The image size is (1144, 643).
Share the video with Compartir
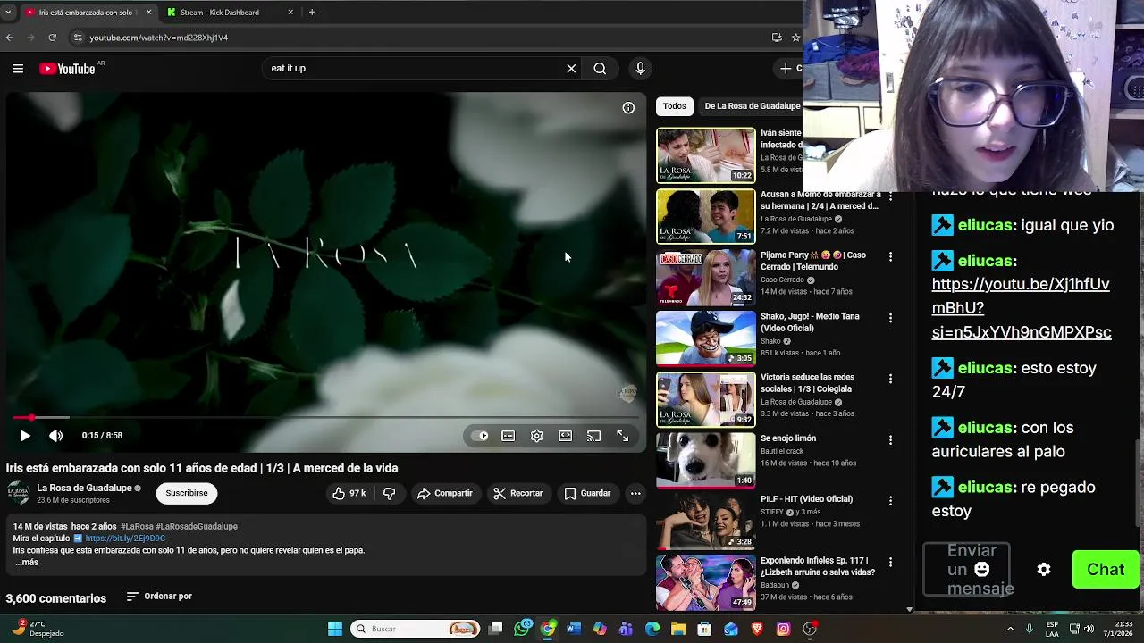(x=444, y=493)
